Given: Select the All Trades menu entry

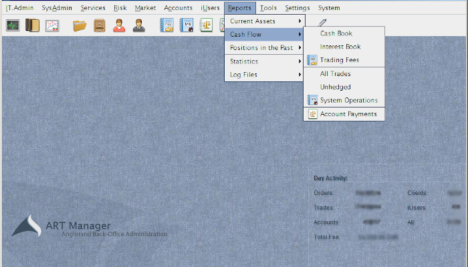Looking at the screenshot, I should [335, 74].
